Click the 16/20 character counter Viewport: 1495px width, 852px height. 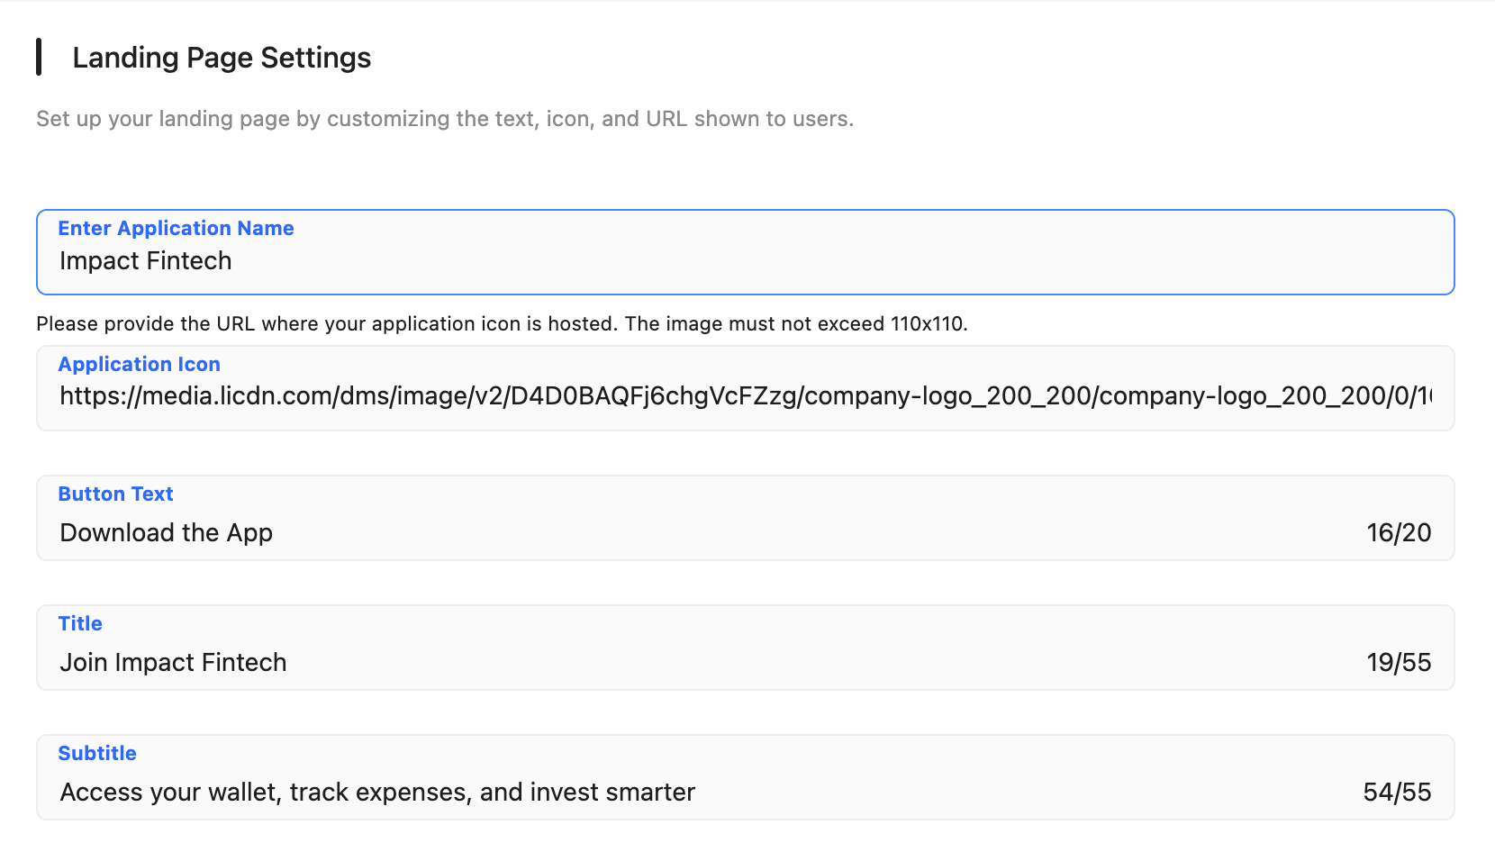1398,533
